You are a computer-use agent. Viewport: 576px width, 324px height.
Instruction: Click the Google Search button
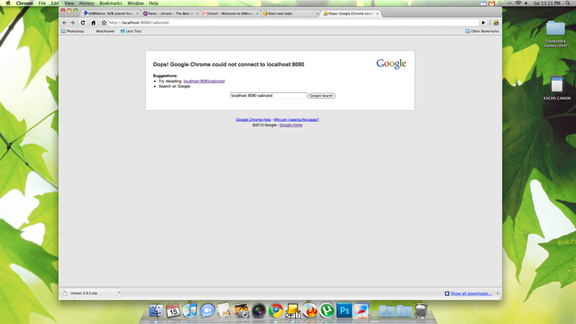[321, 96]
